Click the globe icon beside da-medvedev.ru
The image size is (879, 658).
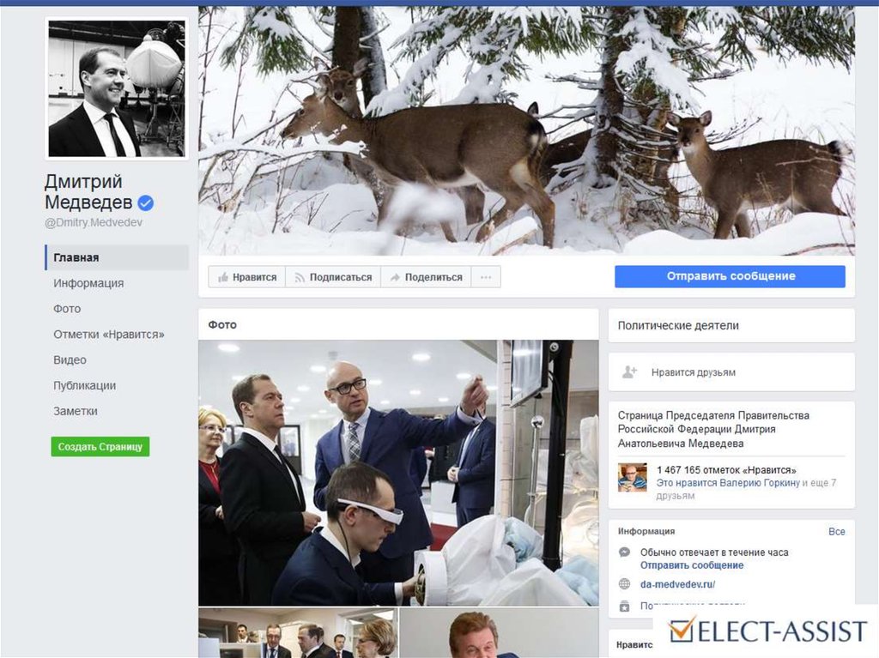coord(625,584)
